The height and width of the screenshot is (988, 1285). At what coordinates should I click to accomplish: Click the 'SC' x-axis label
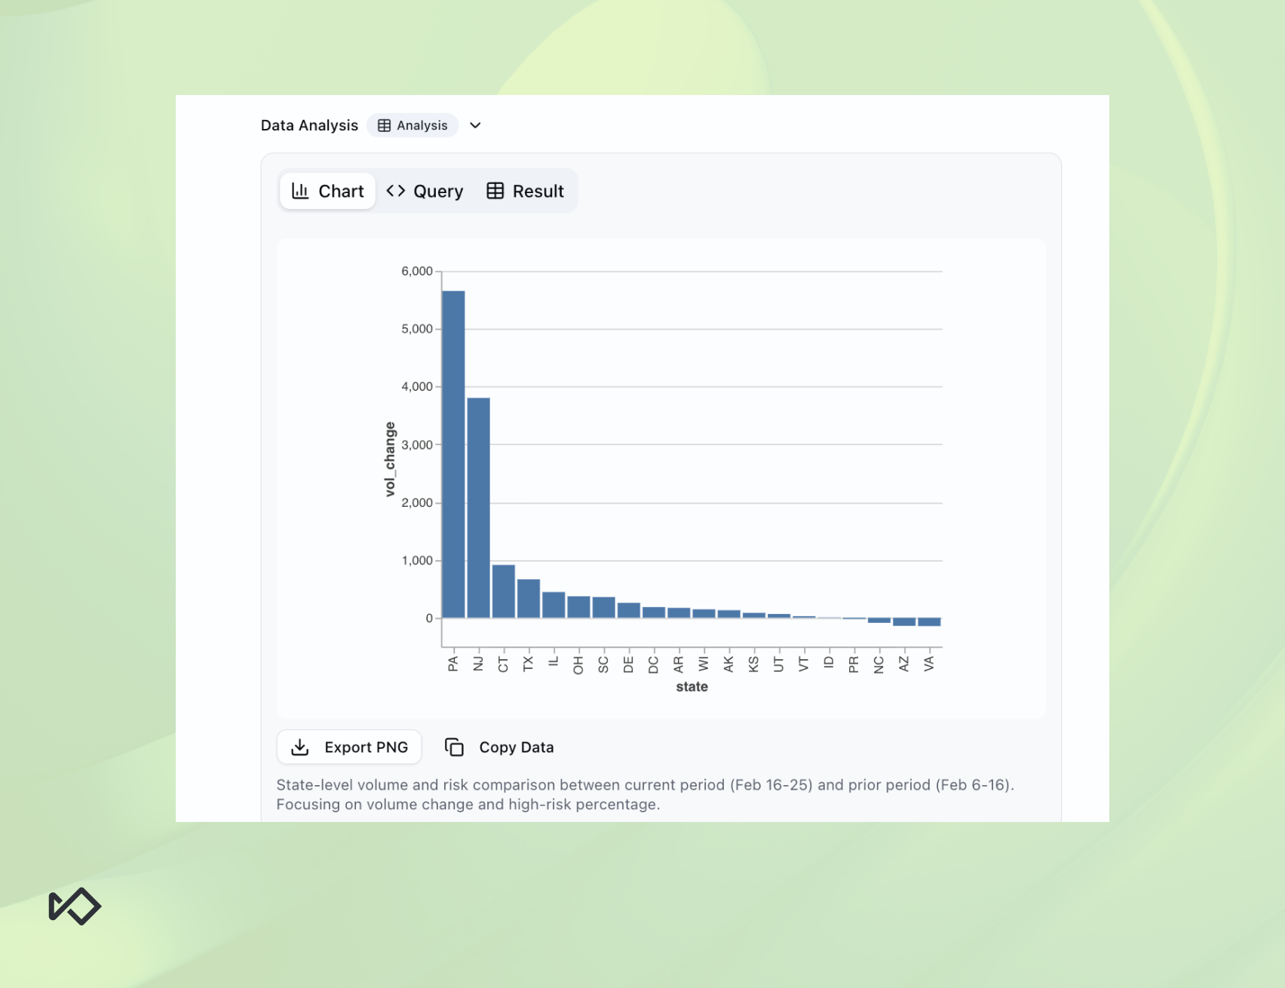point(603,664)
